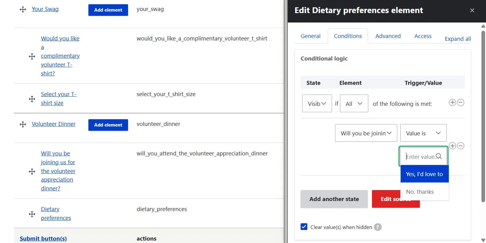Click the minus icon beside 'of the following is met'

[461, 102]
